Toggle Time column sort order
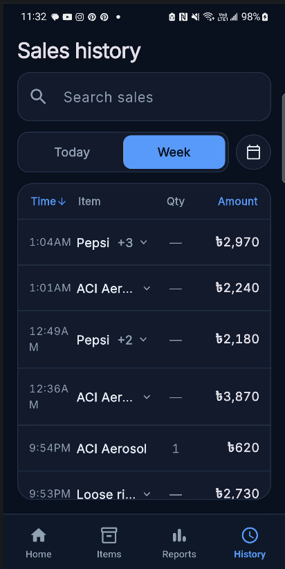The image size is (285, 569). [x=48, y=201]
